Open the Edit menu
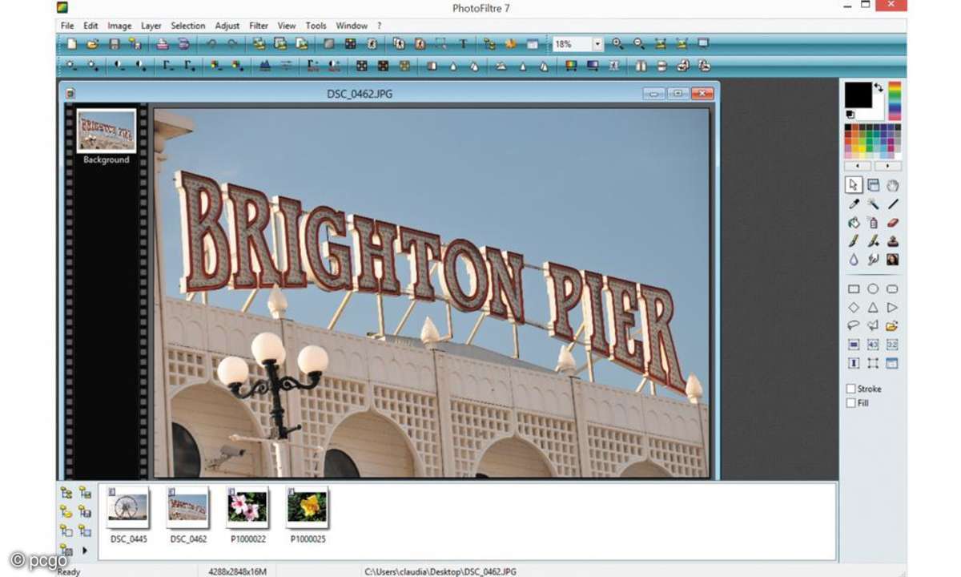Viewport: 961px width, 577px height. [x=90, y=26]
